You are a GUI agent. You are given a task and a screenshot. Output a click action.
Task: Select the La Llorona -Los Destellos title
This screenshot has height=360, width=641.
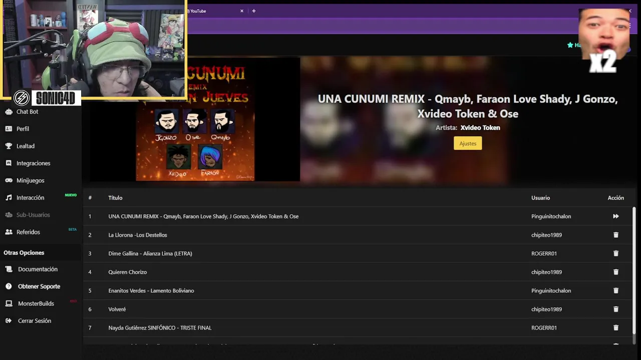pos(138,235)
